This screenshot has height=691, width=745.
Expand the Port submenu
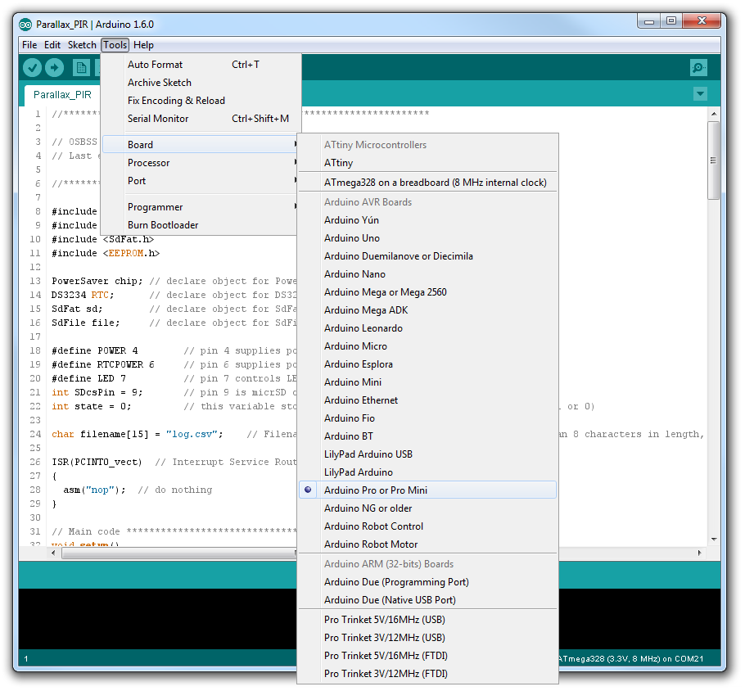click(x=201, y=181)
